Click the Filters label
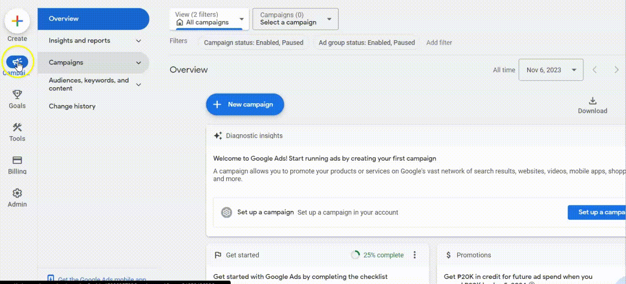 point(178,41)
